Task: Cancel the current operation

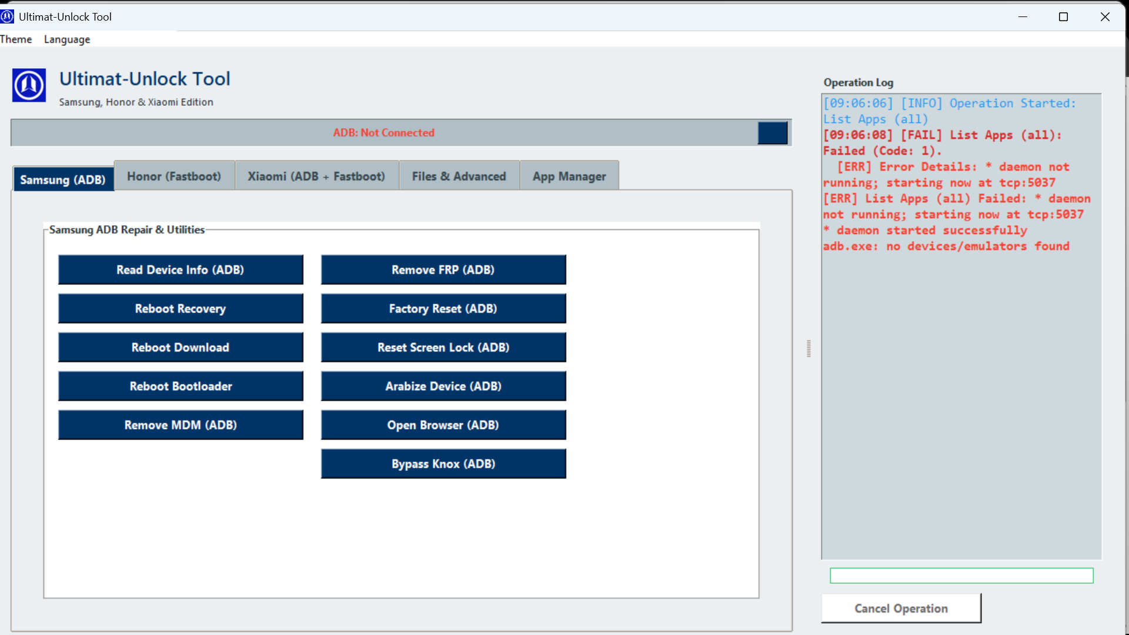Action: pos(901,609)
